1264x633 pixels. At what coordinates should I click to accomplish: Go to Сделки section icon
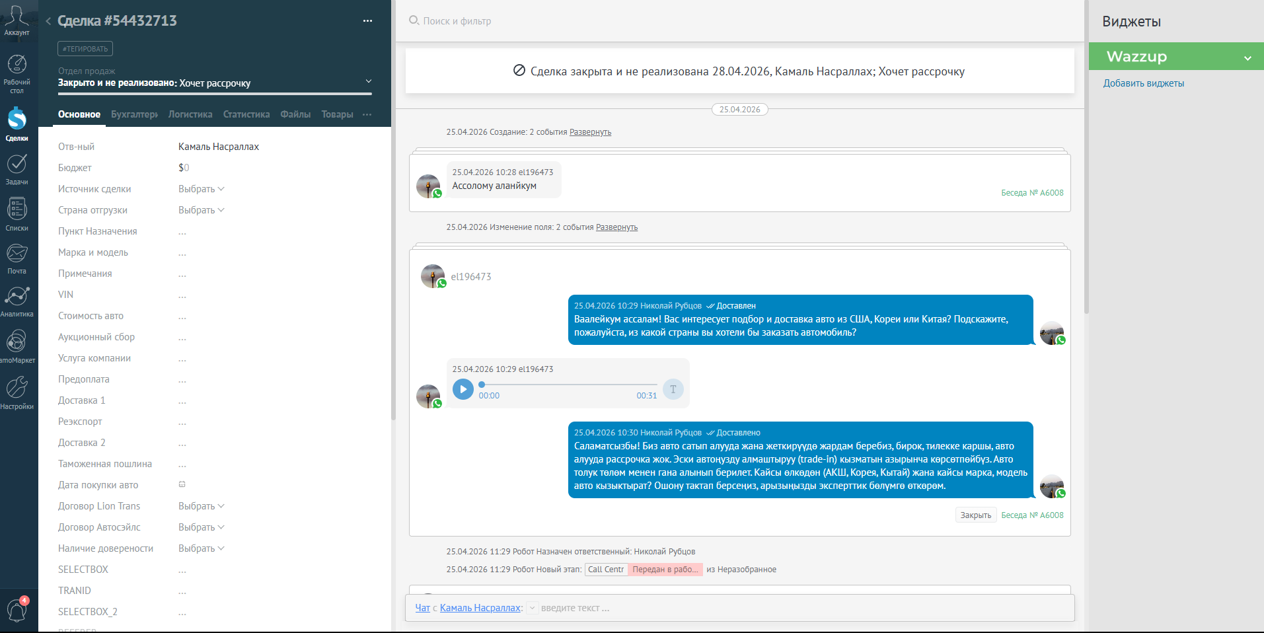(x=17, y=119)
